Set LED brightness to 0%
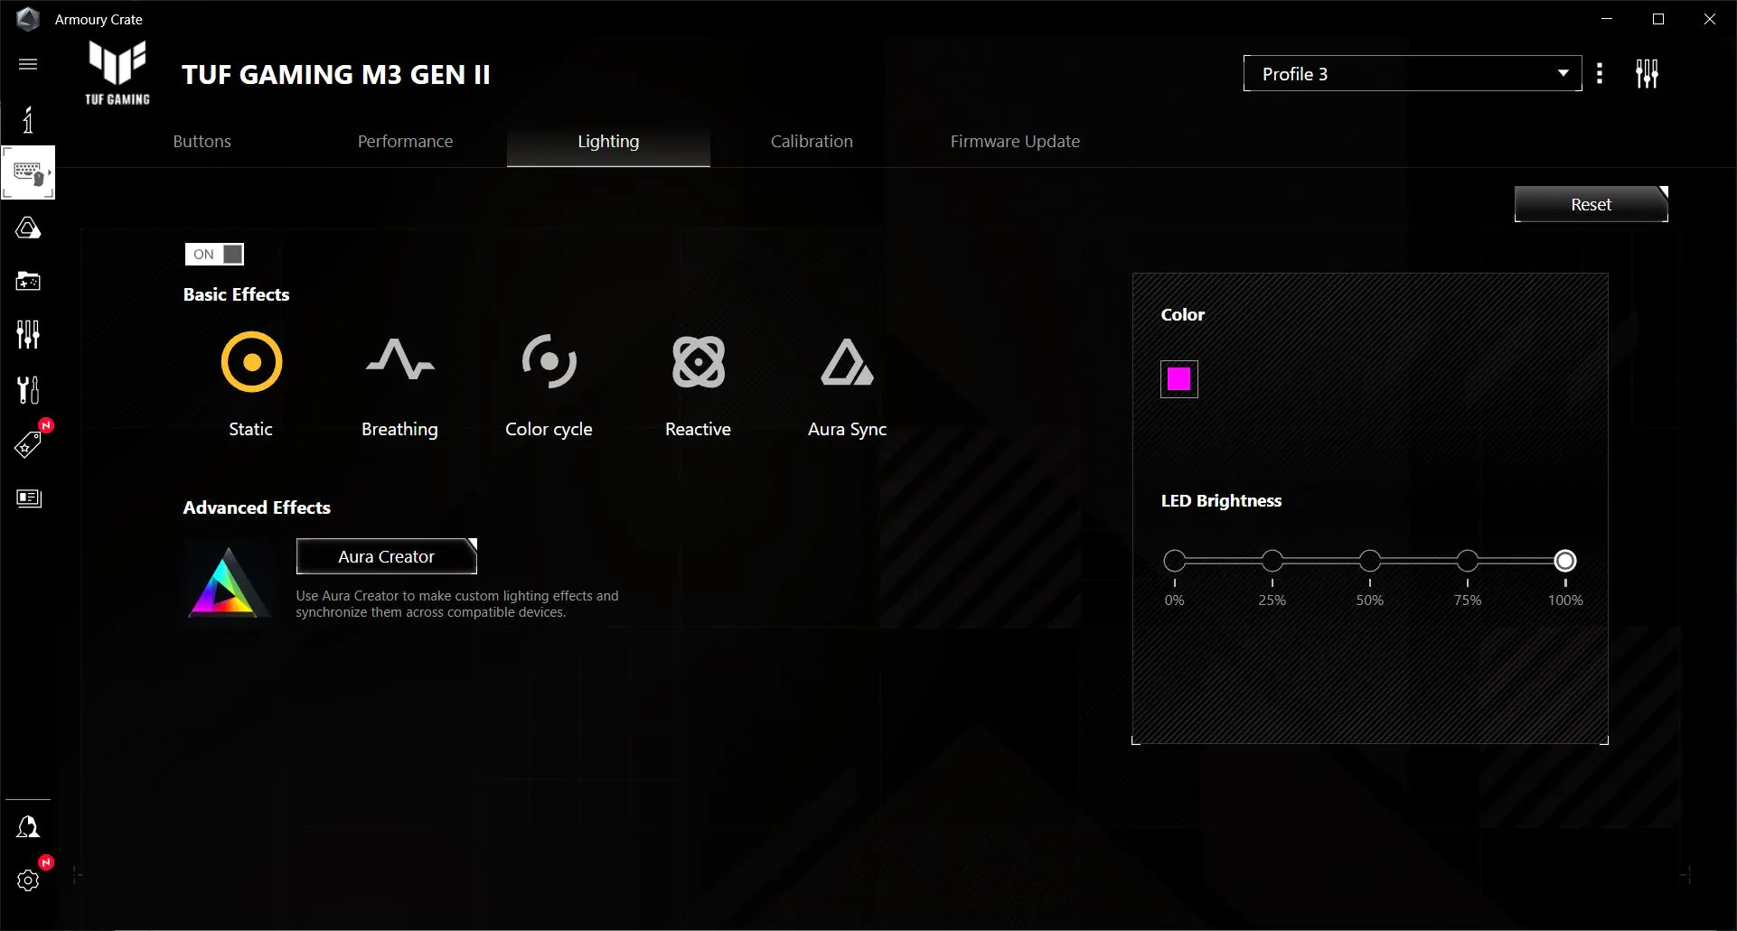Viewport: 1737px width, 931px height. [x=1174, y=561]
